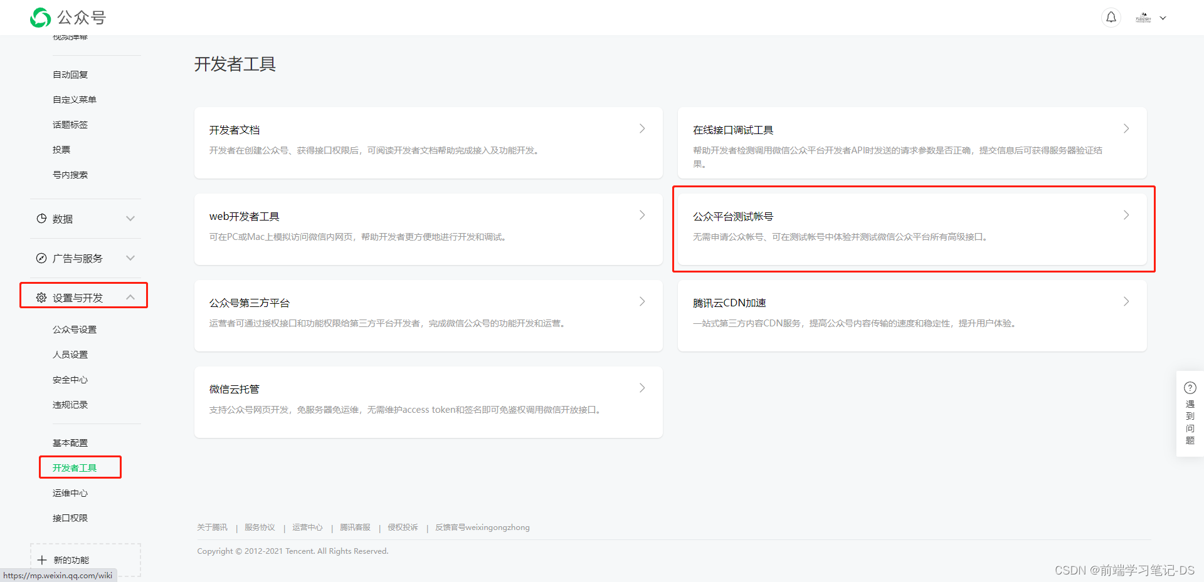Open 号内搜索 in sidebar
The image size is (1204, 582).
[70, 175]
